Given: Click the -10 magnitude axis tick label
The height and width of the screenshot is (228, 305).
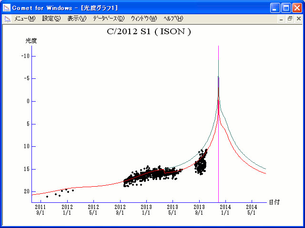Looking at the screenshot, I should 25,56.
